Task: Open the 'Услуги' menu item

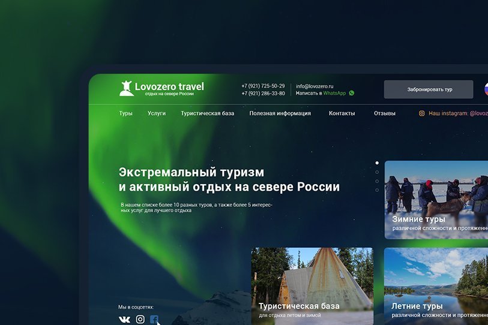Action: pos(157,113)
